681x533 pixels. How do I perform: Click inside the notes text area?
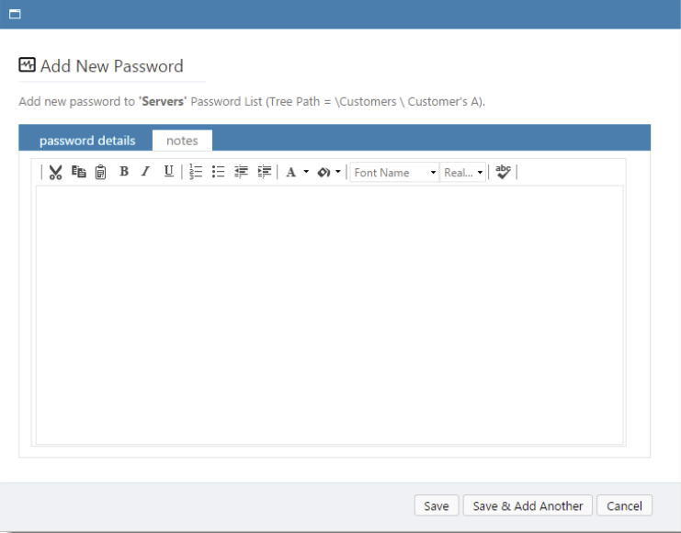click(329, 314)
